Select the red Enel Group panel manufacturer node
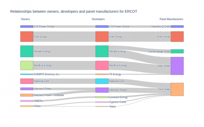The width and height of the screenshot is (204, 127). (177, 37)
